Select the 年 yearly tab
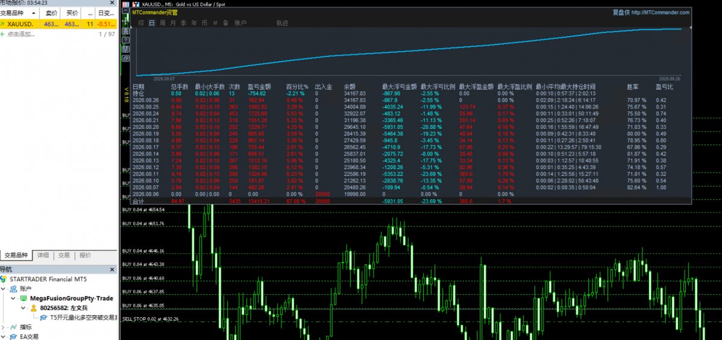Image resolution: width=722 pixels, height=340 pixels. [194, 22]
